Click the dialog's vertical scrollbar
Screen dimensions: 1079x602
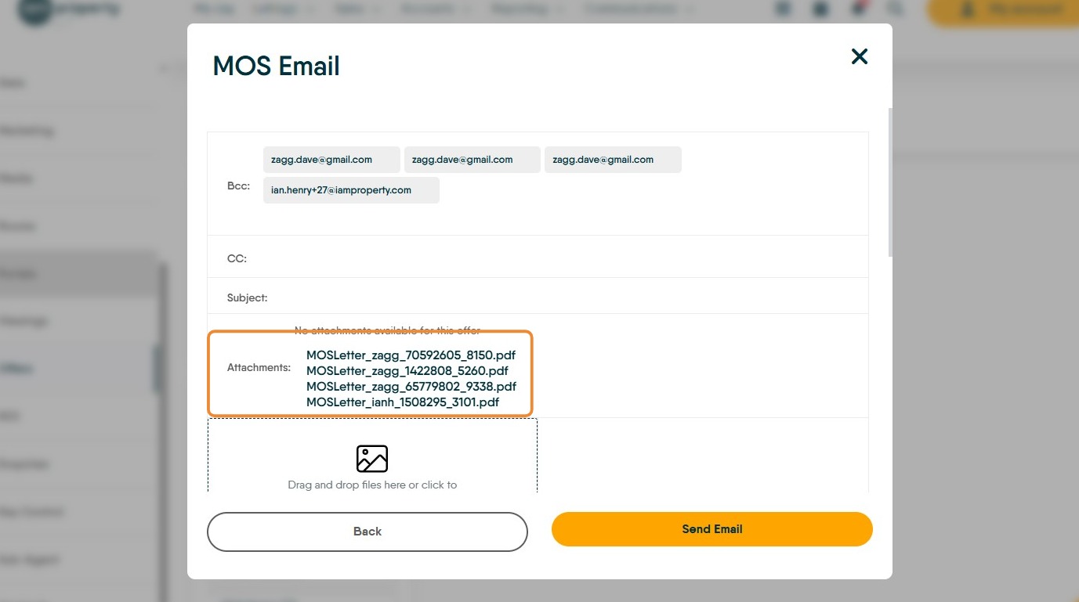pos(889,182)
